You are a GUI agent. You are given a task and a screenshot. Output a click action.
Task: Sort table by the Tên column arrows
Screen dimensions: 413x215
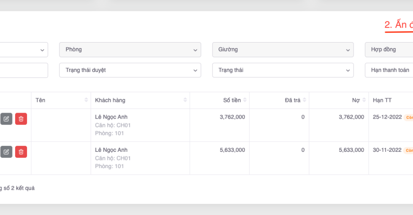86,100
